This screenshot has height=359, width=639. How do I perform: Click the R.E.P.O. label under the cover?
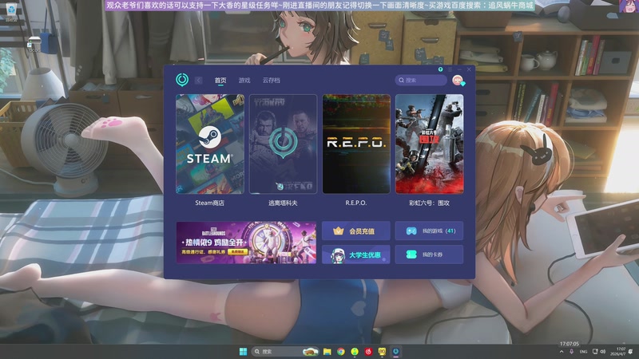[356, 203]
